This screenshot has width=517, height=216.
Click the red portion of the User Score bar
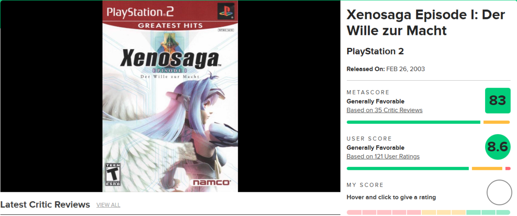point(508,169)
